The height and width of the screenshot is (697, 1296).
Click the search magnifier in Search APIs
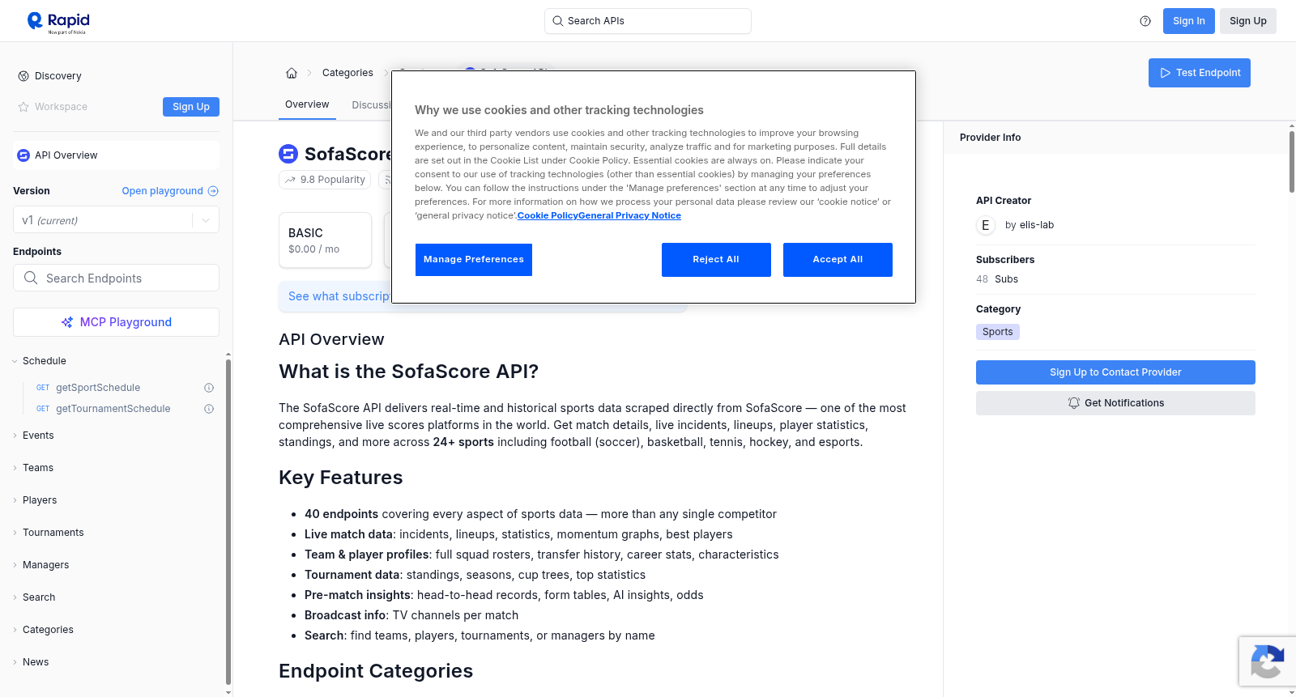[x=558, y=21]
